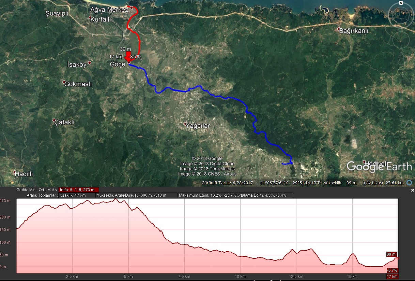Click the Görüntü Tarihi imagery date text
Screen dimensions: 415x281
pyautogui.click(x=227, y=183)
